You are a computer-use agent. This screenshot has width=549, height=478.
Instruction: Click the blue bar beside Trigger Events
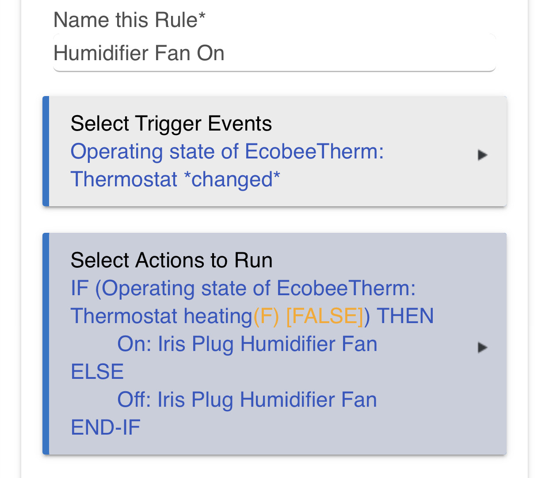46,151
